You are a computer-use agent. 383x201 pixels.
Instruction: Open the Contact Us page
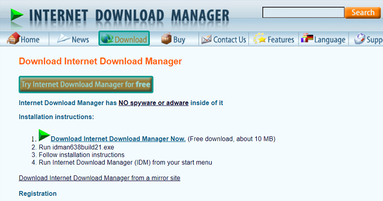coord(230,39)
